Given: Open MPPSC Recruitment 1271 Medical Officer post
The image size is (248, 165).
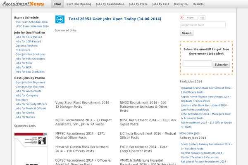Looking at the screenshot, I should pos(80,136).
